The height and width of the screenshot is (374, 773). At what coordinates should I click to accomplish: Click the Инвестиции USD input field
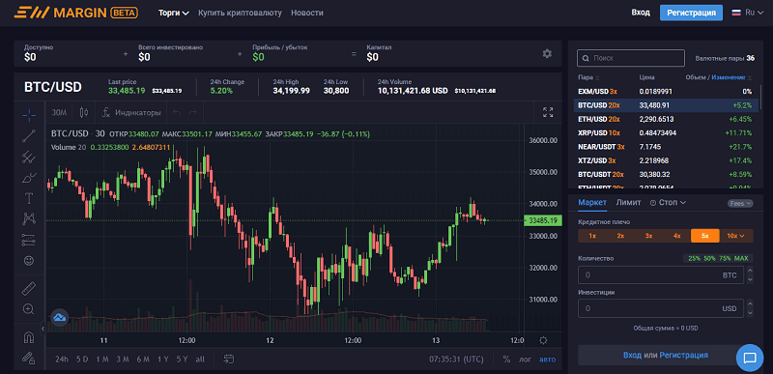pyautogui.click(x=660, y=308)
